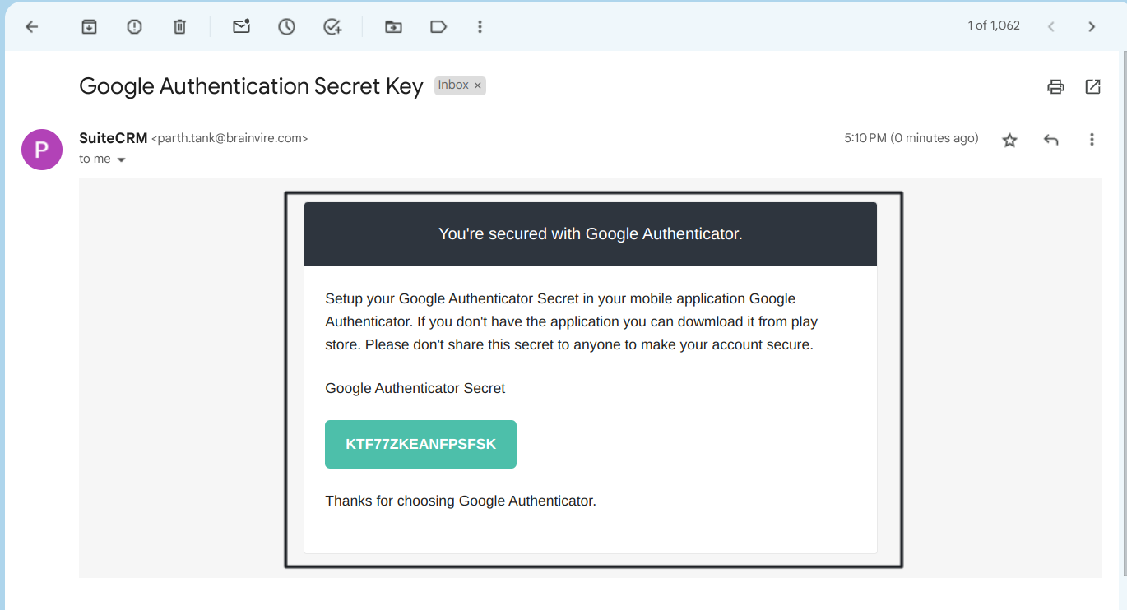Open more toolbar options menu

pos(480,25)
